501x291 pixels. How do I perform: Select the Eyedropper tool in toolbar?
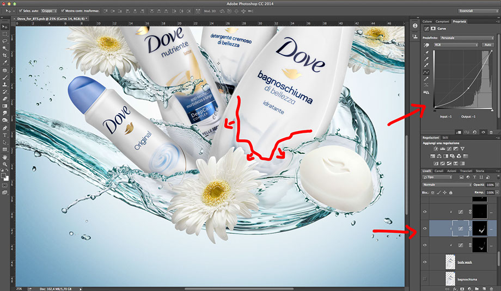tap(5, 63)
